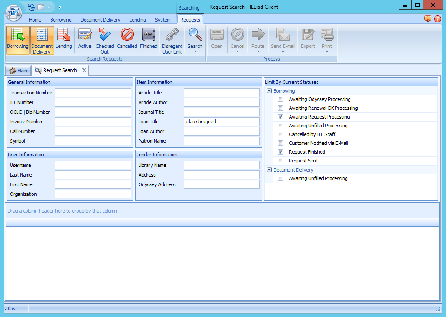The height and width of the screenshot is (317, 446).
Task: Uncheck the Request Finished checkbox
Action: click(x=280, y=152)
